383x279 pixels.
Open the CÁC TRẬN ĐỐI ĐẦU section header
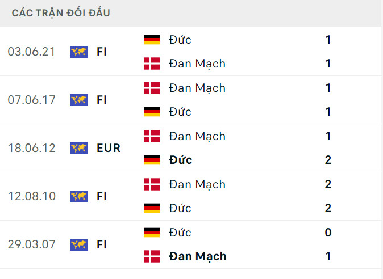tap(61, 13)
